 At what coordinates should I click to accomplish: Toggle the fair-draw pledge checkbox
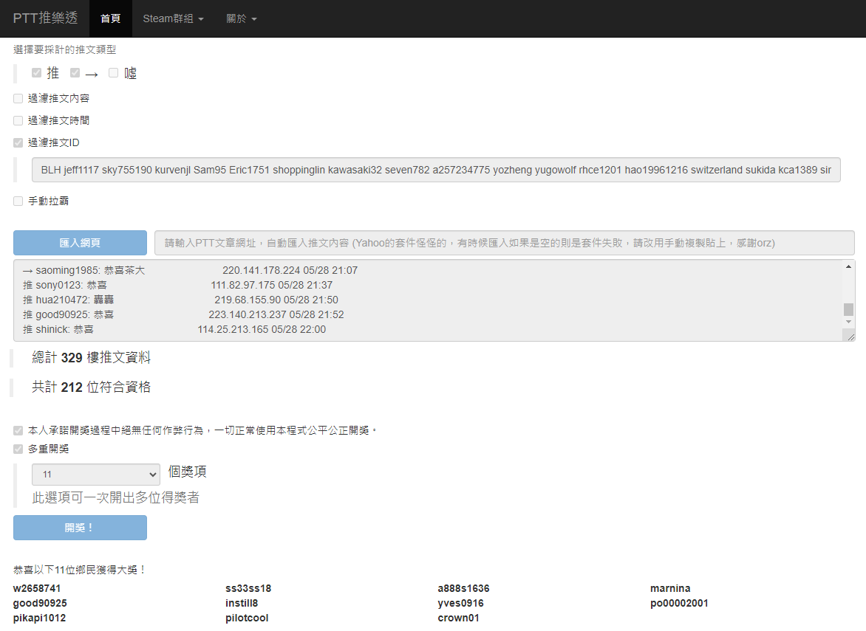[18, 431]
